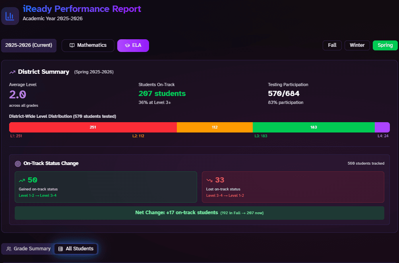Click the iReady Performance Report title
The height and width of the screenshot is (263, 399).
tap(82, 9)
